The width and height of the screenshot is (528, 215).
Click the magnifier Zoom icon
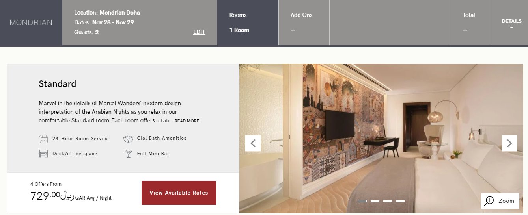tap(489, 201)
